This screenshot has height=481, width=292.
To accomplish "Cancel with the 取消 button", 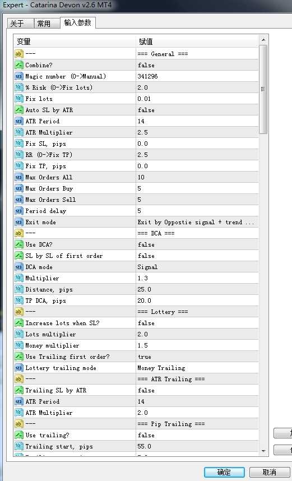I will (x=269, y=472).
